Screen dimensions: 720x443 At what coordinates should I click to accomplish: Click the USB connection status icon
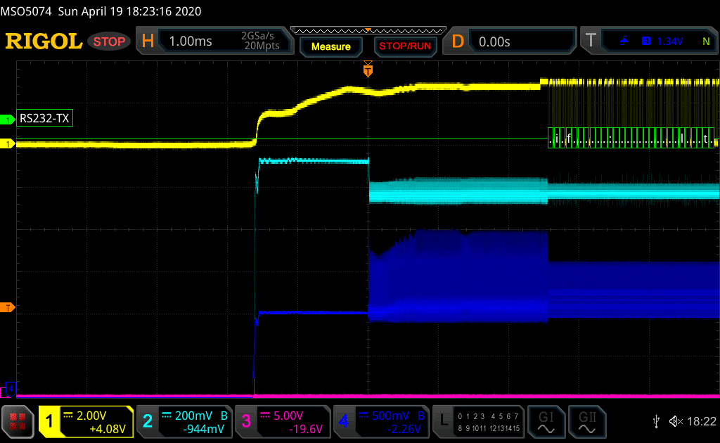coord(656,421)
